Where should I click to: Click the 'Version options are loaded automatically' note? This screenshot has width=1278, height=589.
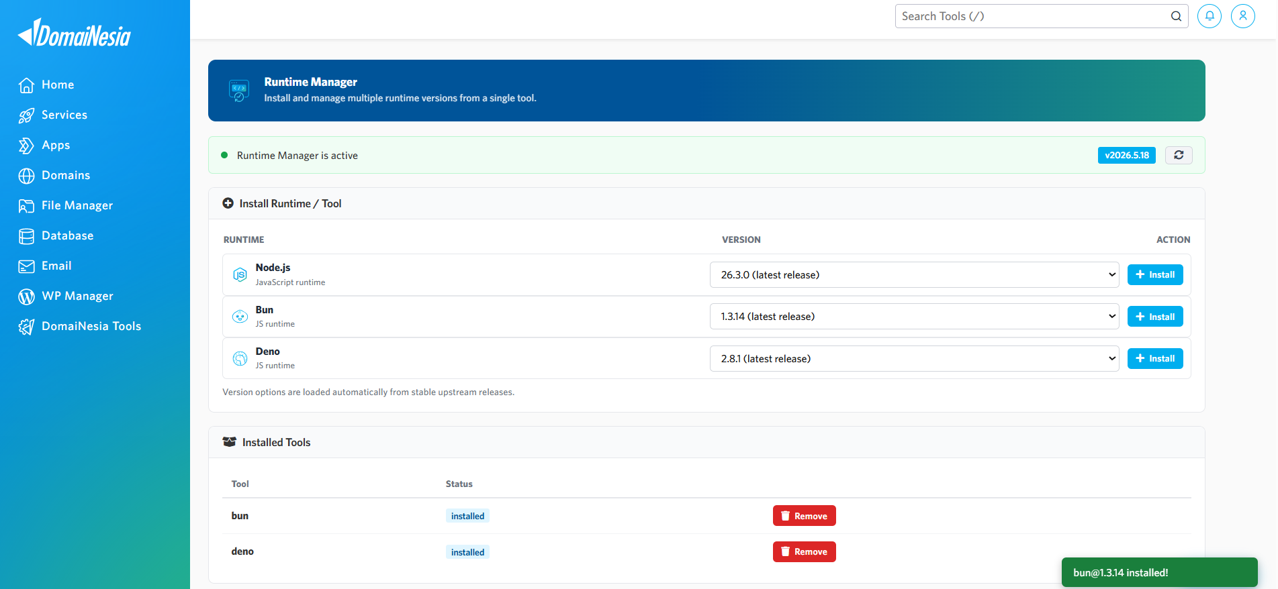point(369,392)
